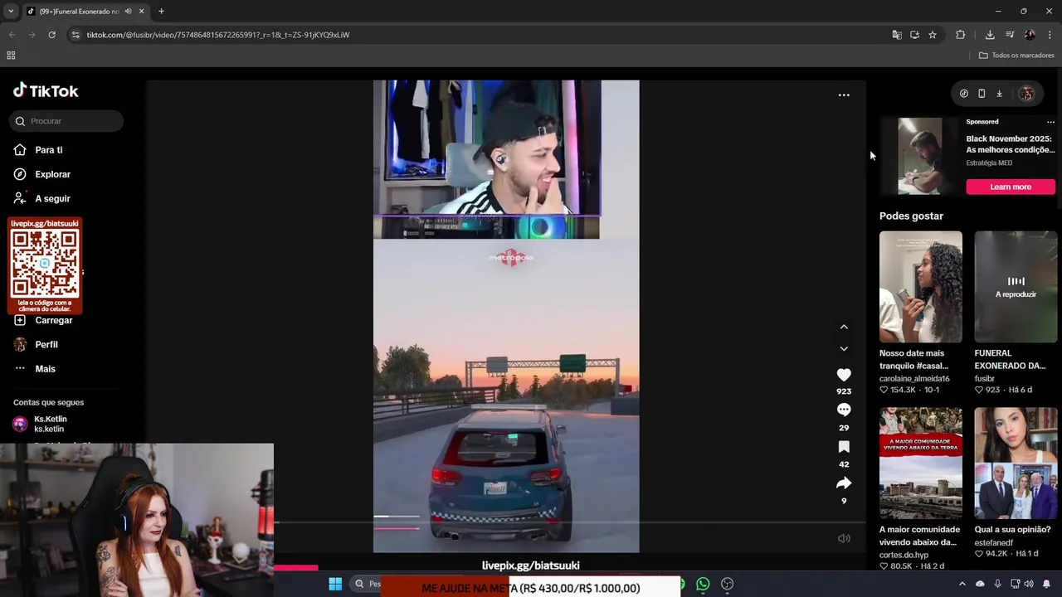The height and width of the screenshot is (597, 1062).
Task: Open tab search dropdown arrow
Action: point(11,12)
